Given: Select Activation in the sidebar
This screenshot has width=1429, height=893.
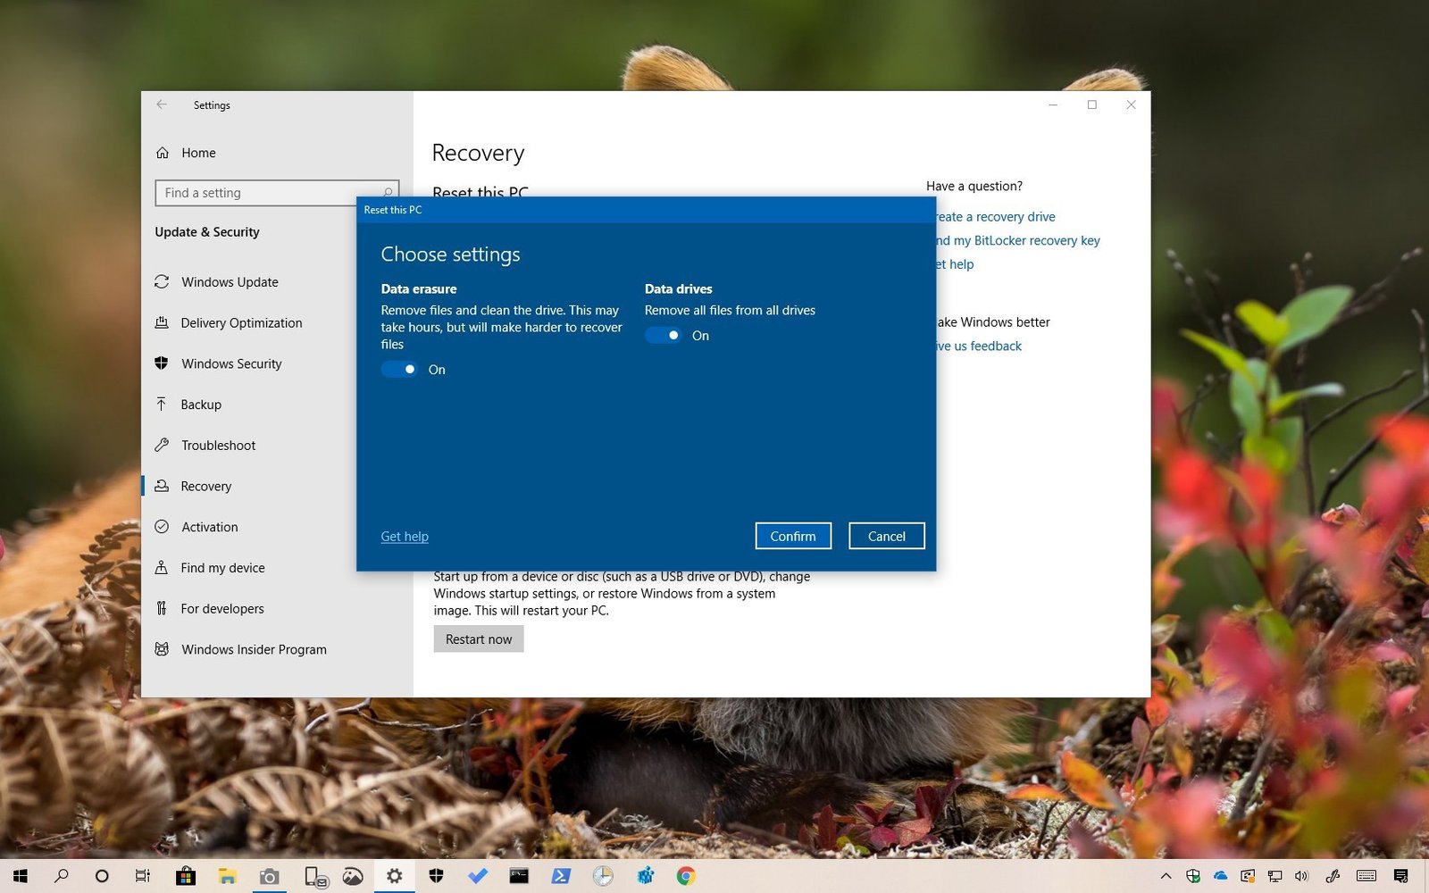Looking at the screenshot, I should pyautogui.click(x=210, y=527).
